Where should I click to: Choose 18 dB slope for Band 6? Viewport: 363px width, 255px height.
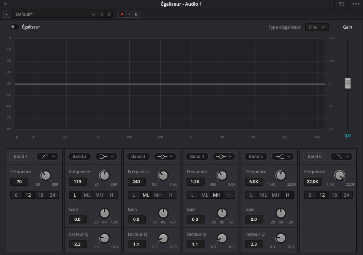[334, 195]
